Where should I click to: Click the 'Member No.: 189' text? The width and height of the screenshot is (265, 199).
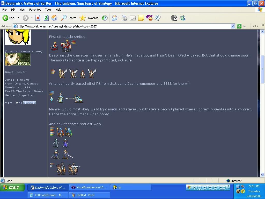(x=17, y=87)
